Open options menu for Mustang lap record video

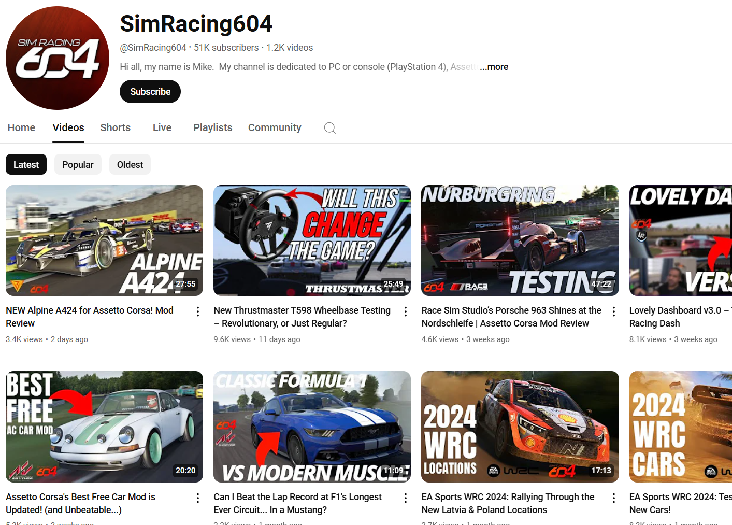pos(406,498)
